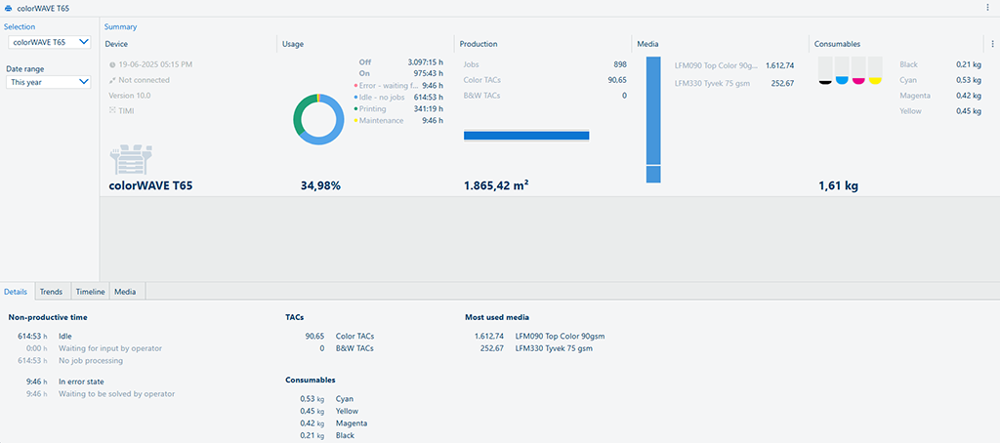
Task: Click the magenta ink cartridge icon
Action: pyautogui.click(x=858, y=70)
